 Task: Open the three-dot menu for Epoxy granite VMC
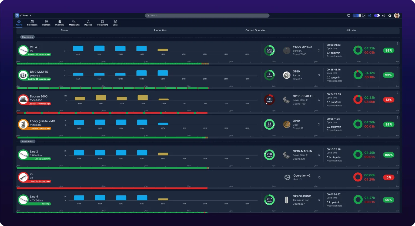click(397, 117)
